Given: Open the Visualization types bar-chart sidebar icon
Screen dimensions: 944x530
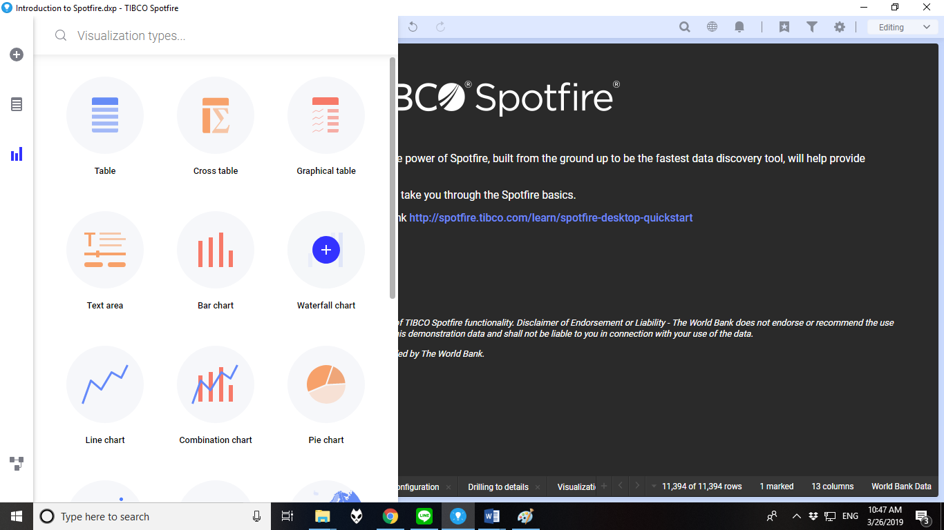Looking at the screenshot, I should [17, 154].
